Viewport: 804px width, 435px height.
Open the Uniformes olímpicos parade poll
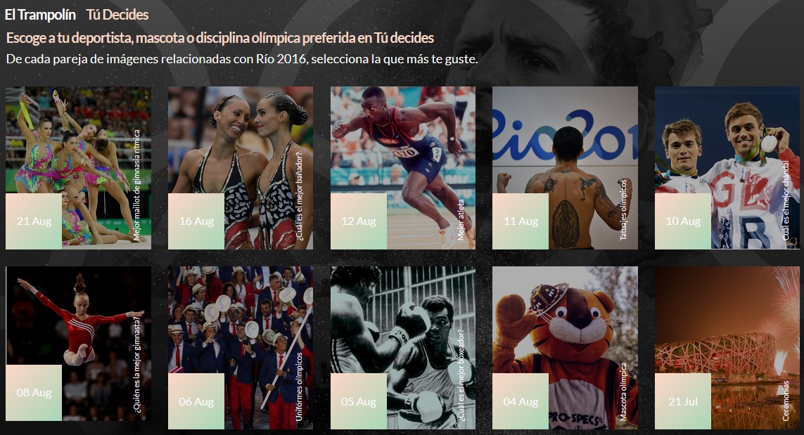pyautogui.click(x=241, y=348)
